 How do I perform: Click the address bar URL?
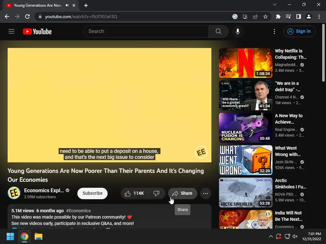(81, 17)
